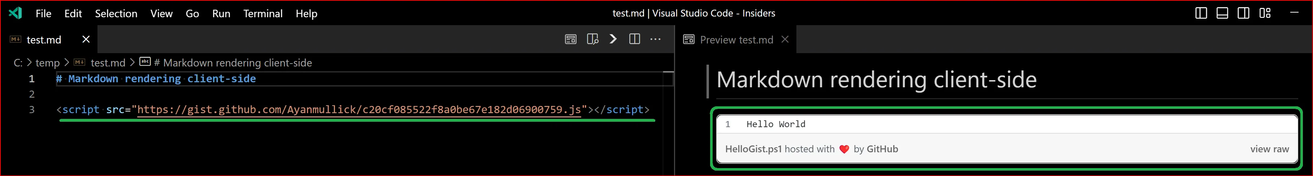Click the VS Code logo icon
The height and width of the screenshot is (176, 1313).
click(15, 13)
